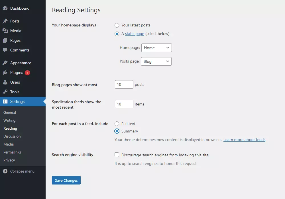Click the Dashboard gauge icon
Image resolution: width=285 pixels, height=199 pixels.
click(x=5, y=9)
